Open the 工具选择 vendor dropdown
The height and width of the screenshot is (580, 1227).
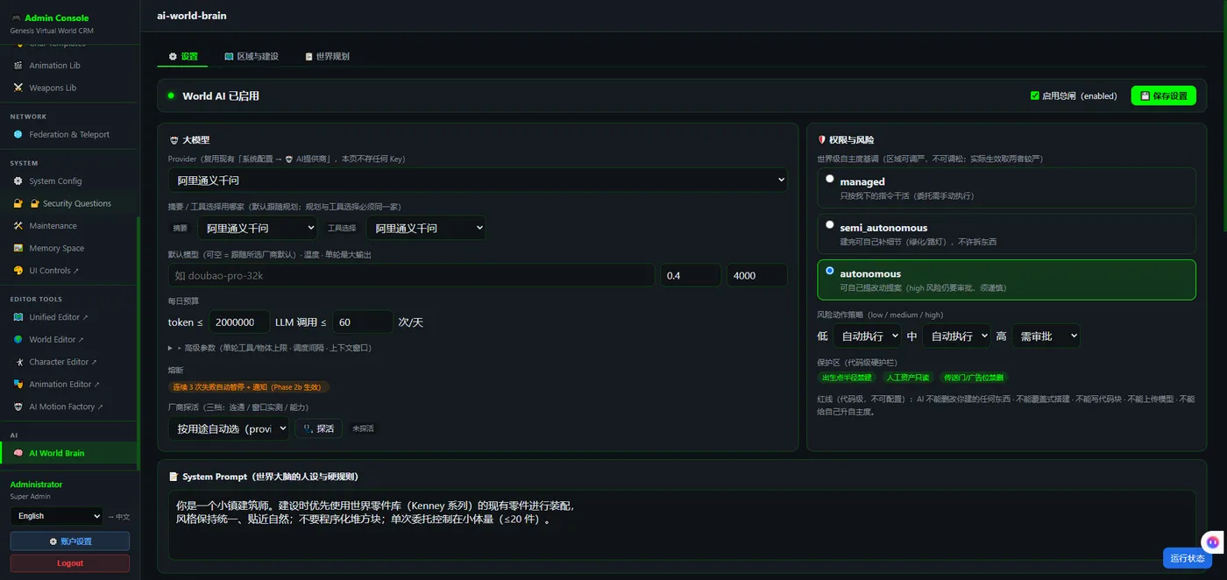426,228
